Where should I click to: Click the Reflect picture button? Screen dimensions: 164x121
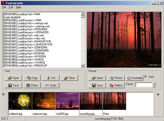[x=116, y=85]
